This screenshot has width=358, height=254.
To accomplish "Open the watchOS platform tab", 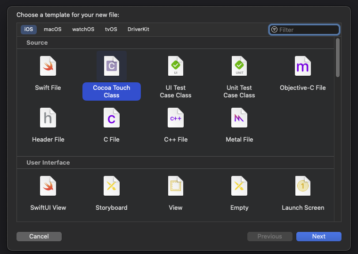I will pyautogui.click(x=83, y=30).
